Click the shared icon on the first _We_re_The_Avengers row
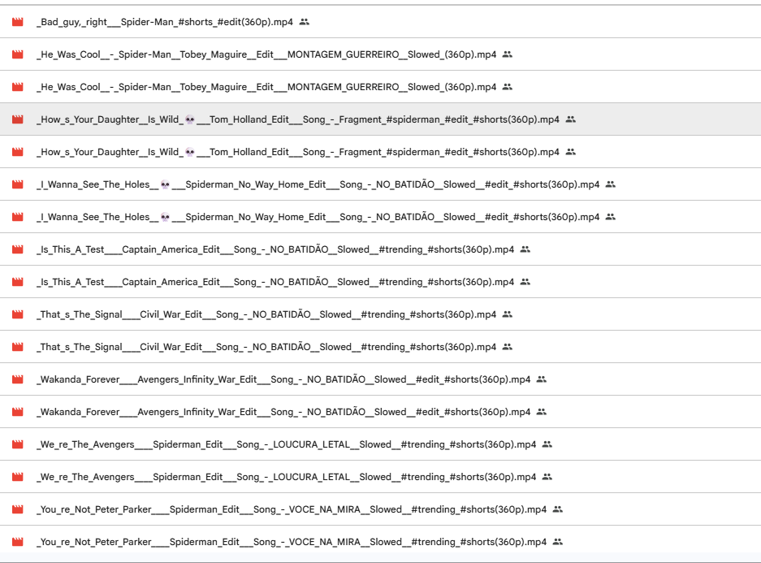 click(x=547, y=444)
